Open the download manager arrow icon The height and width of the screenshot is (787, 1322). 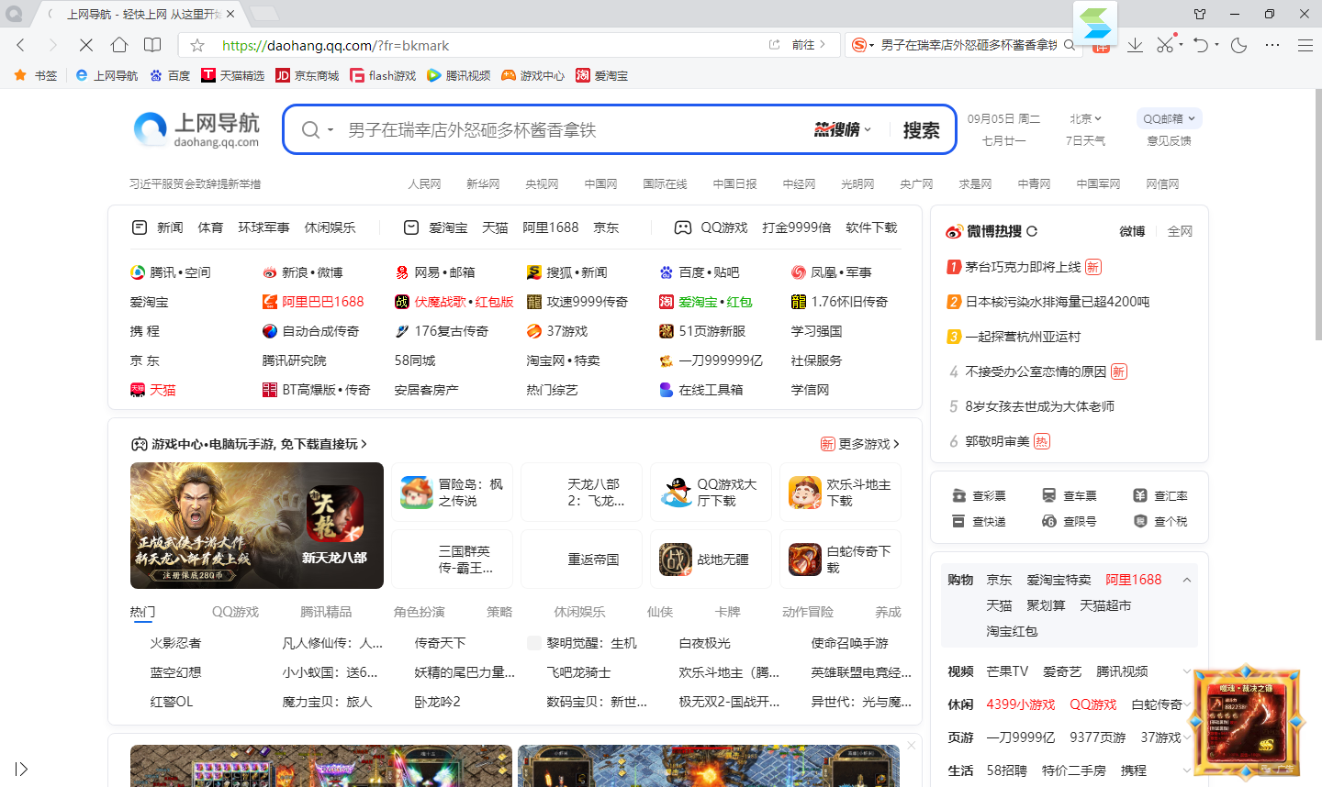1136,44
